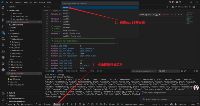Click OpenOCD Server in status bar
Viewport: 200px width, 106px height.
click(131, 104)
